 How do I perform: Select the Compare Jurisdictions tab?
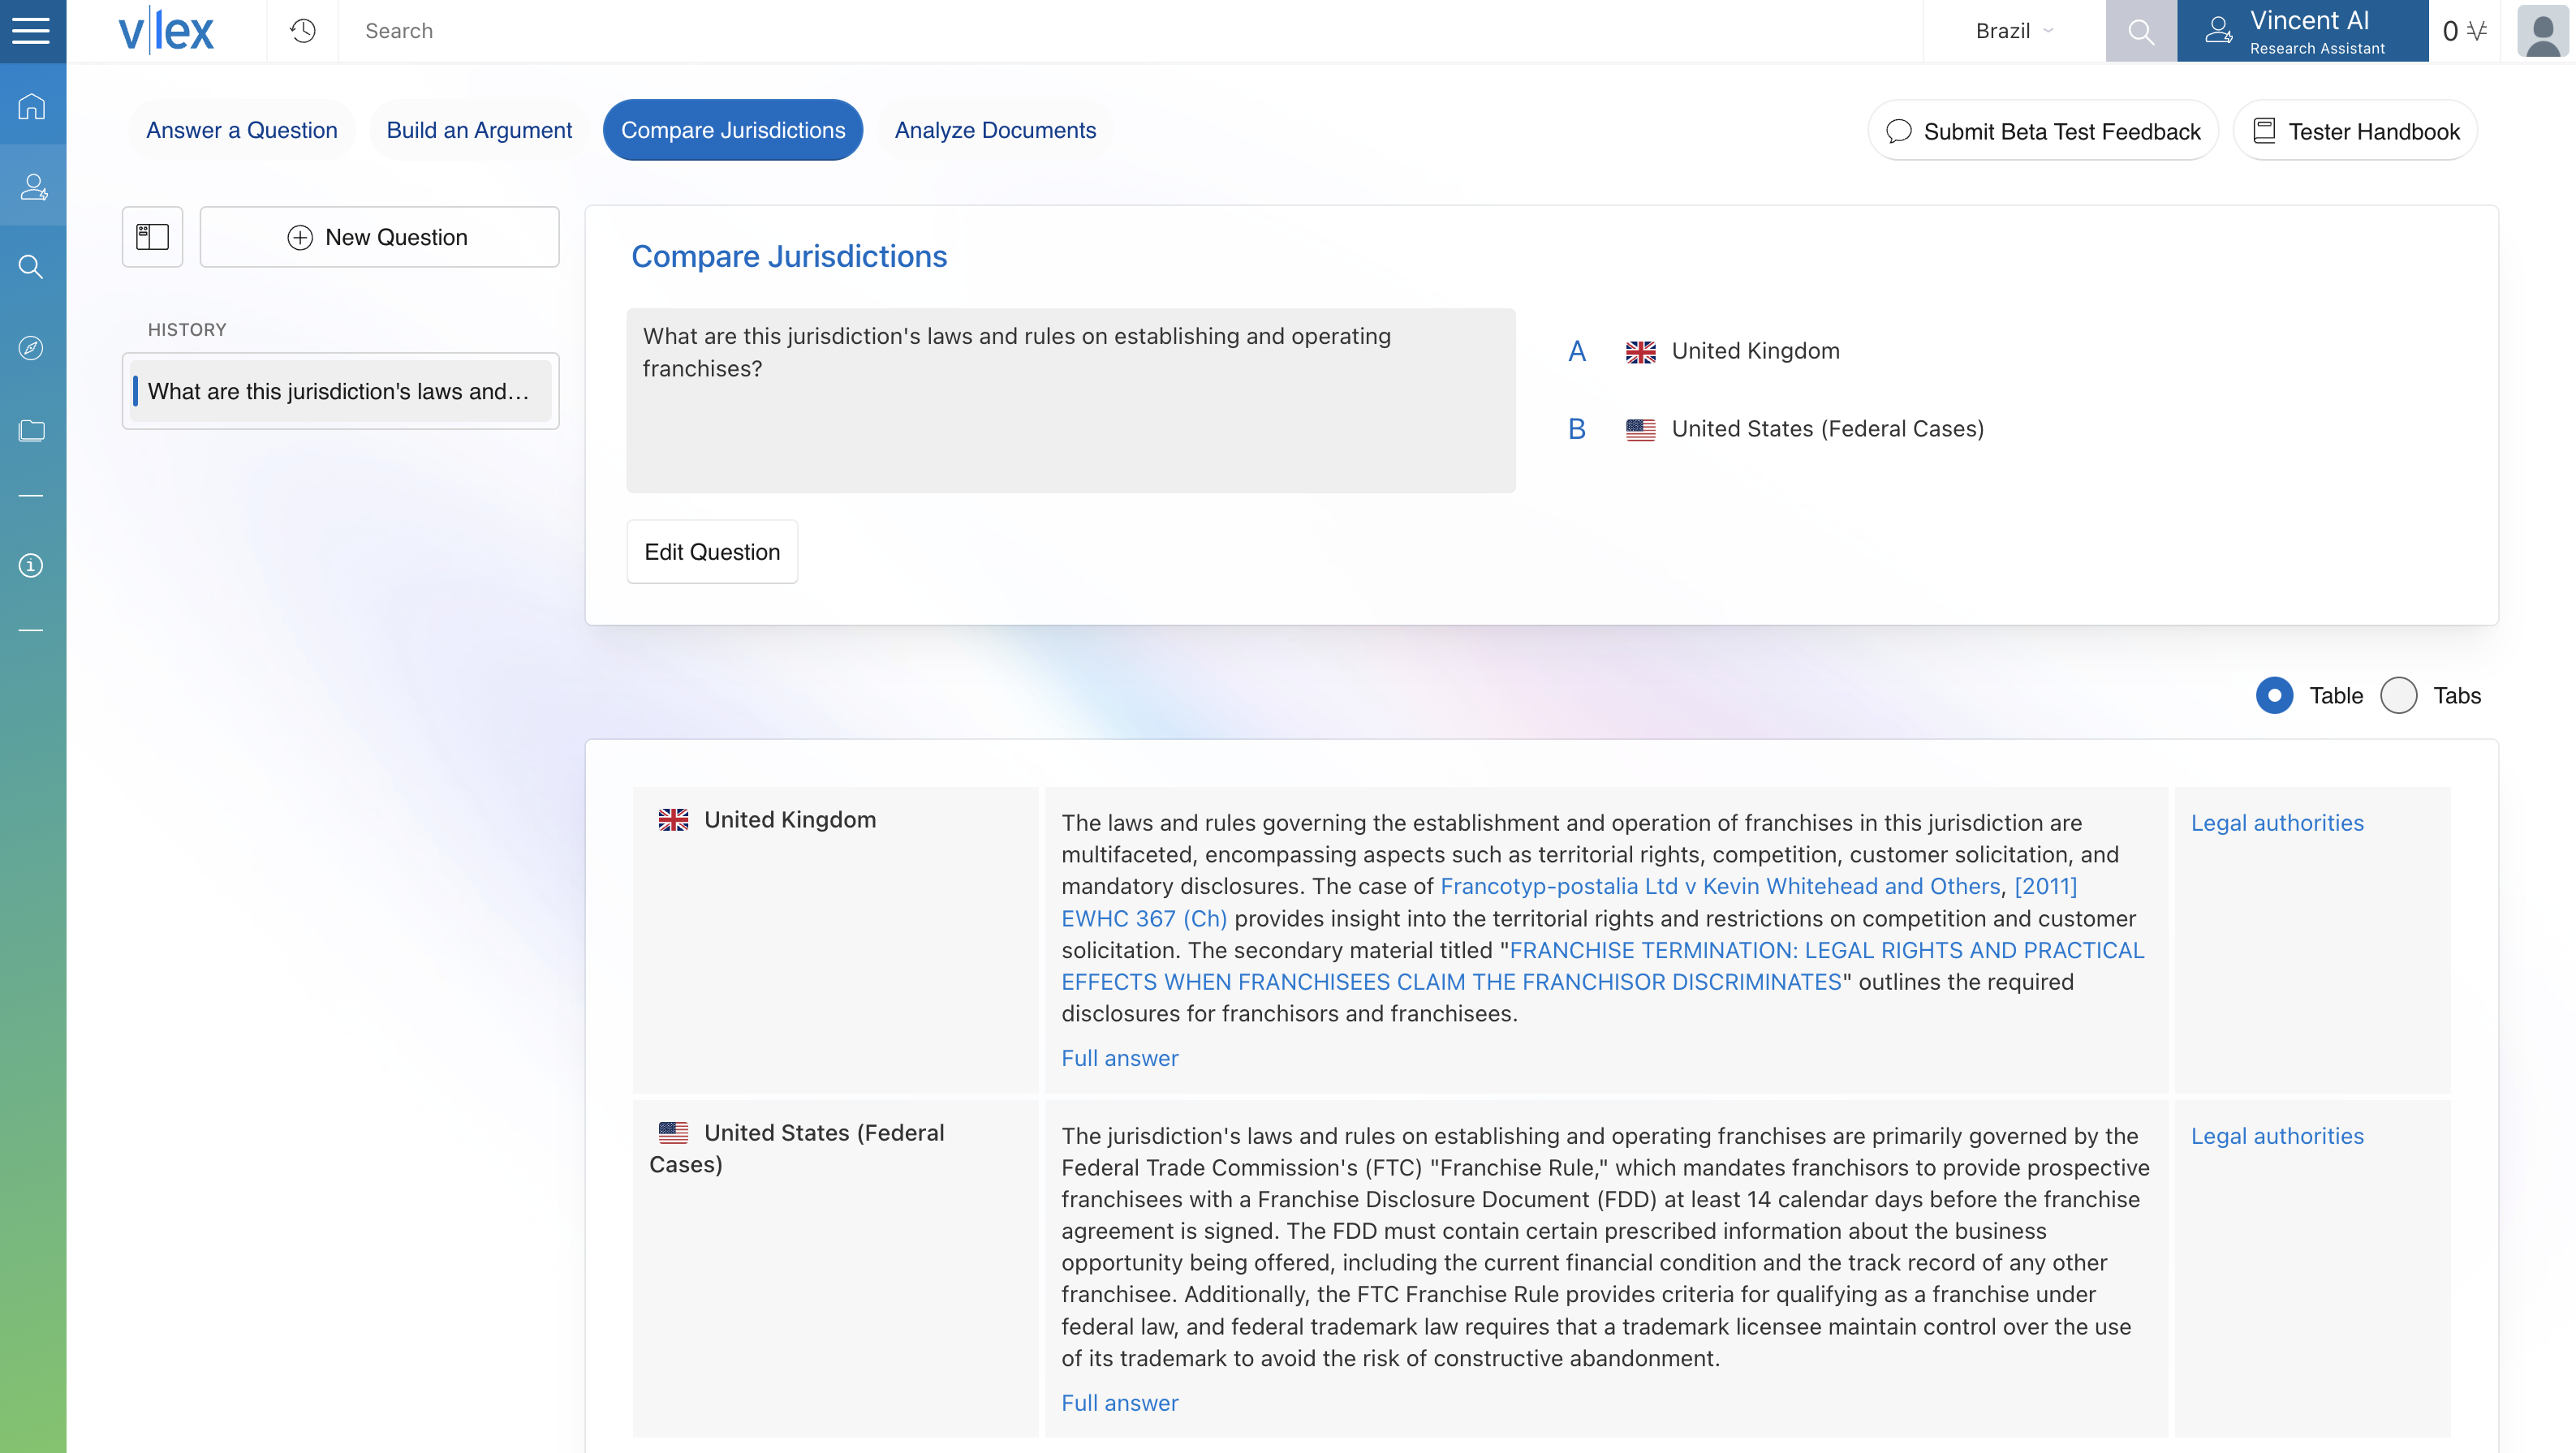pyautogui.click(x=733, y=130)
